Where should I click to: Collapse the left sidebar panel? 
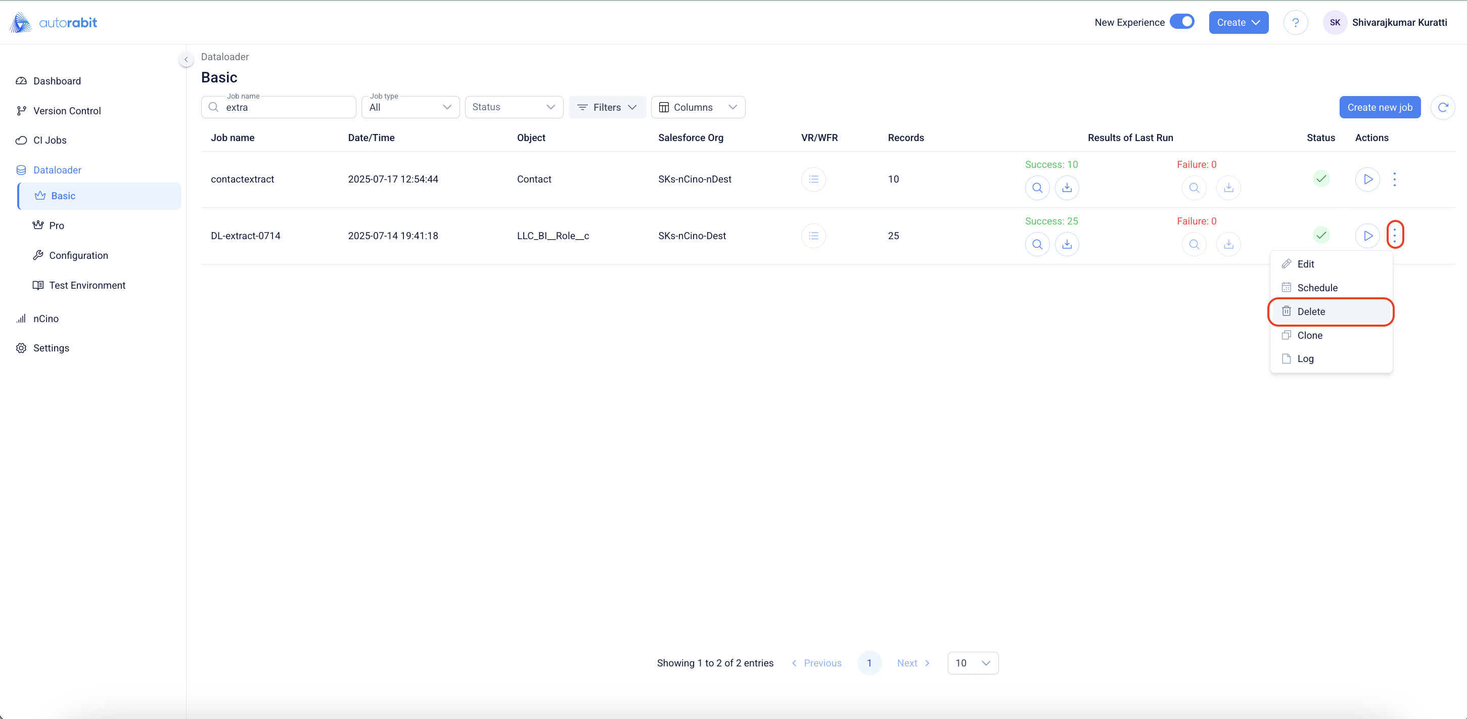click(x=186, y=59)
